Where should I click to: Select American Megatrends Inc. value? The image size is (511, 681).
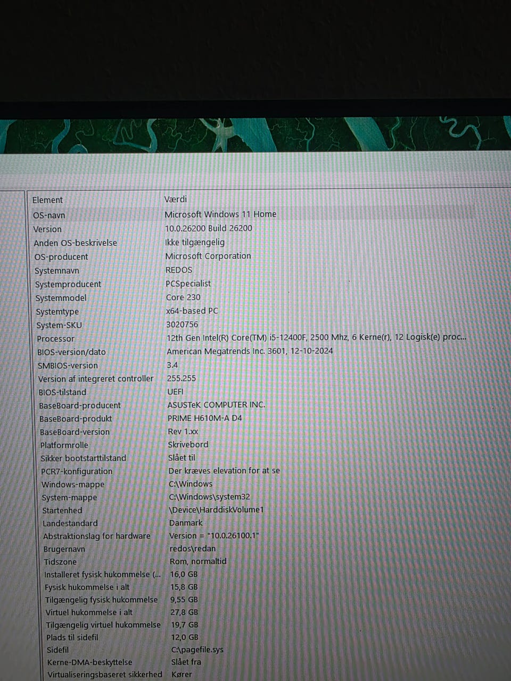click(x=250, y=351)
